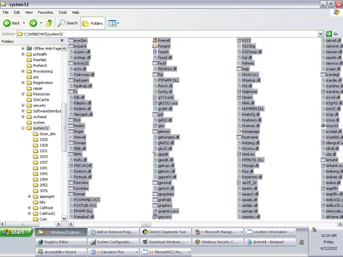Expand the appmgmt folder node
This screenshot has width=343, height=257.
(29, 196)
